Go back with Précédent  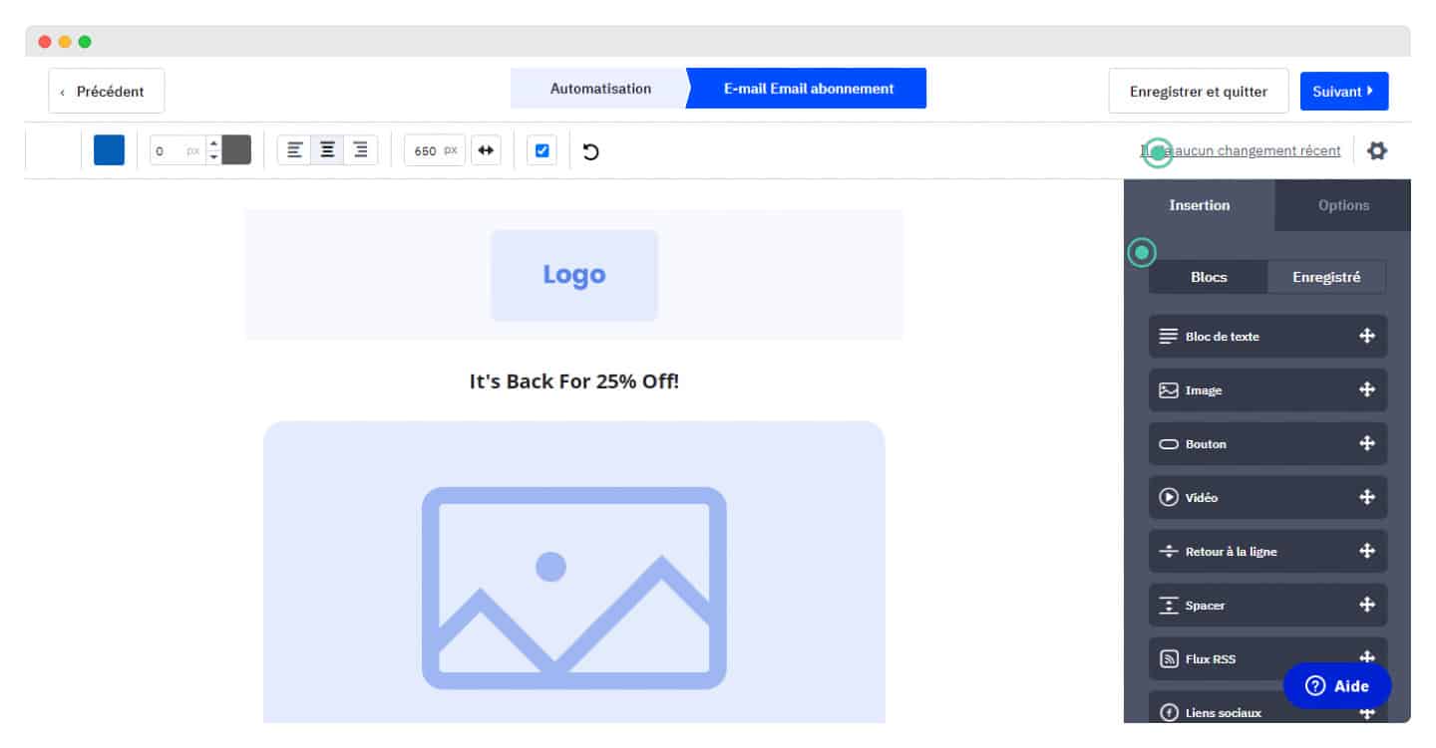click(x=107, y=91)
